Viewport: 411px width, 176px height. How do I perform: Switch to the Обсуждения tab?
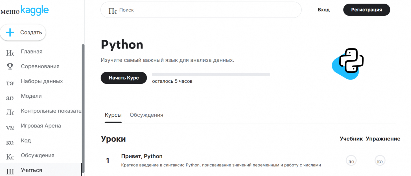click(146, 115)
